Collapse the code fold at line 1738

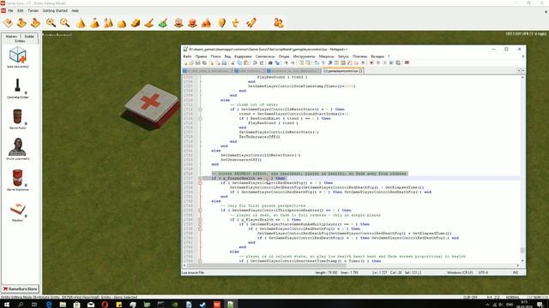200,228
